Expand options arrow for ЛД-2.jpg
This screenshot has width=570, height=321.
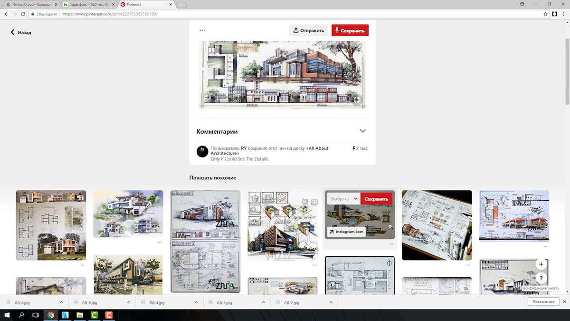pos(331,302)
